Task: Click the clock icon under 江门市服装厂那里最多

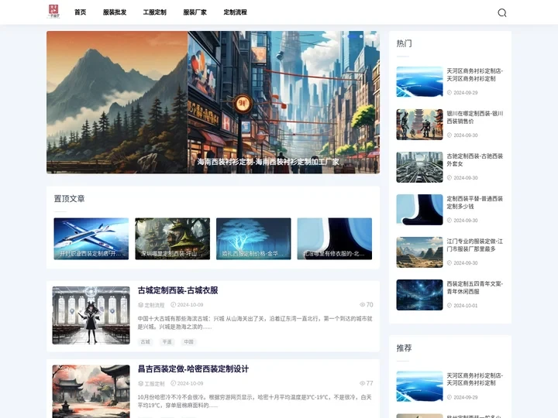Action: coord(449,262)
